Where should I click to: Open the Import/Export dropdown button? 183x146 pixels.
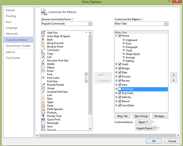[146, 128]
